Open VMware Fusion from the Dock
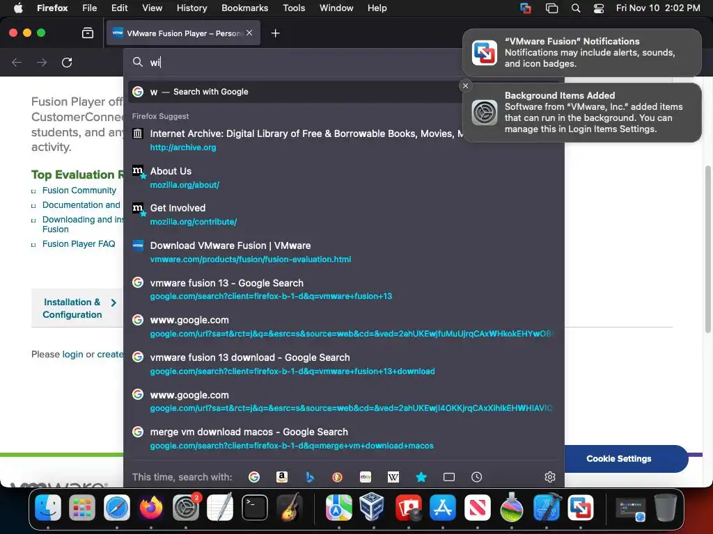Viewport: 713px width, 534px height. click(x=581, y=507)
